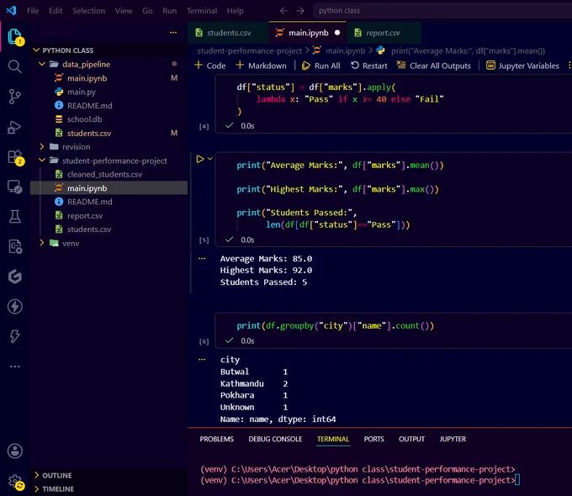Viewport: 572px width, 496px height.
Task: Run the Average Marks cell
Action: tap(200, 159)
